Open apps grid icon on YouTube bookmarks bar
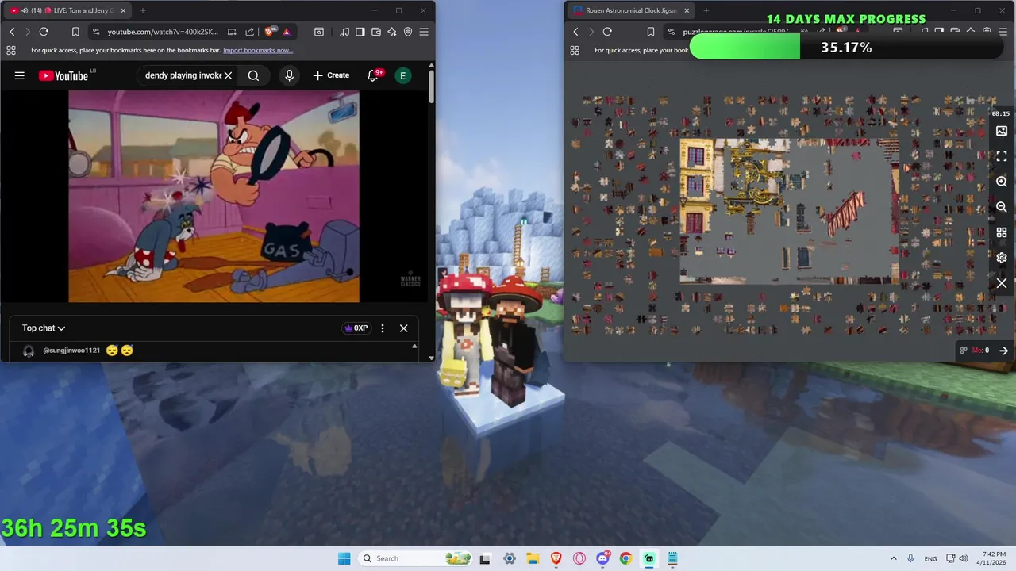Screen dimensions: 1016x571 [x=10, y=50]
